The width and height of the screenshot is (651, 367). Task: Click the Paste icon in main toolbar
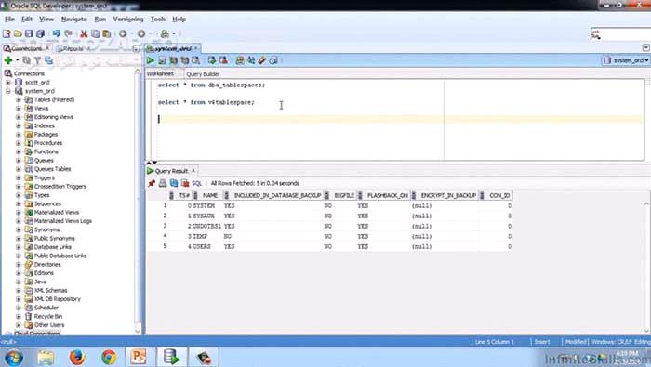(x=107, y=34)
